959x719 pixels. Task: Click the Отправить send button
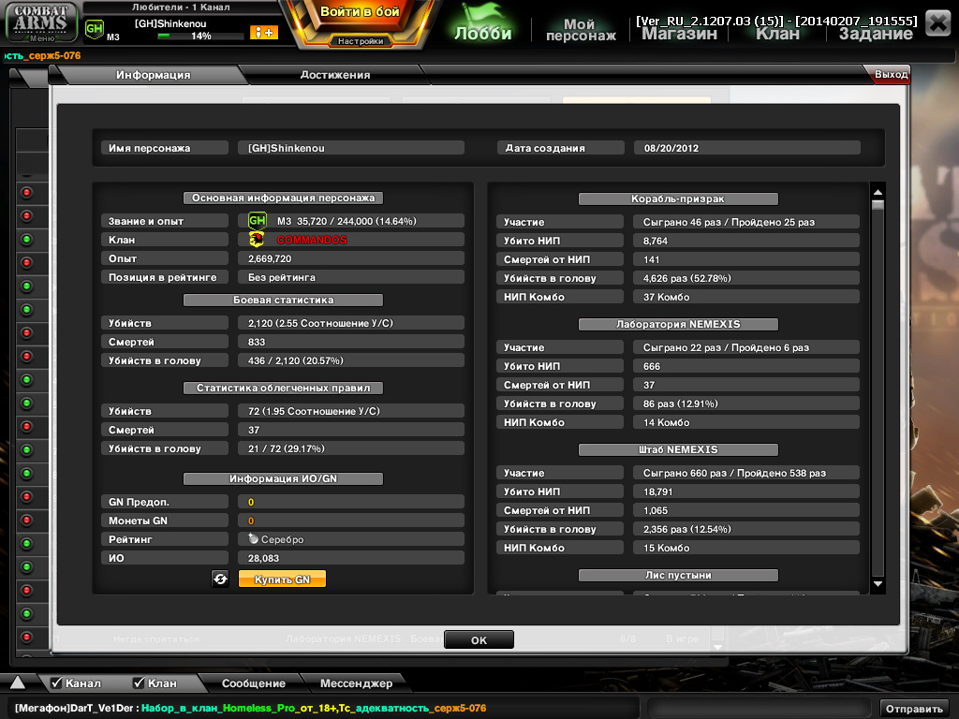coord(914,709)
